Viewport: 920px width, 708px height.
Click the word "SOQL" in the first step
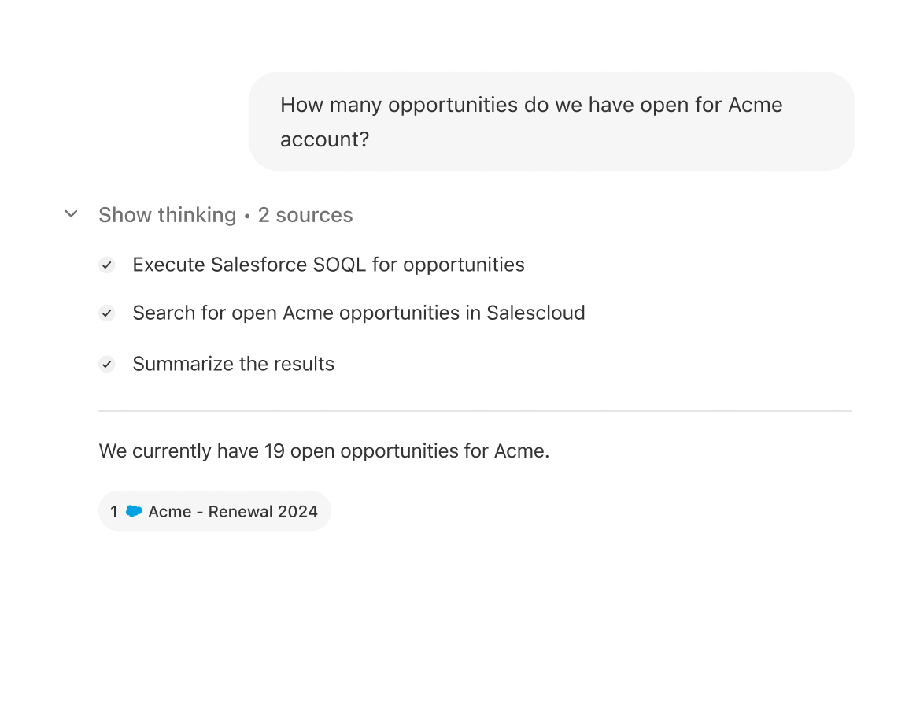(339, 265)
